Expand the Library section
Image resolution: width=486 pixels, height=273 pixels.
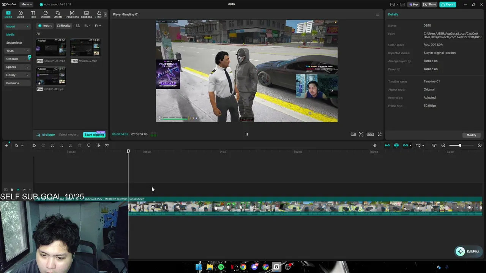17,75
